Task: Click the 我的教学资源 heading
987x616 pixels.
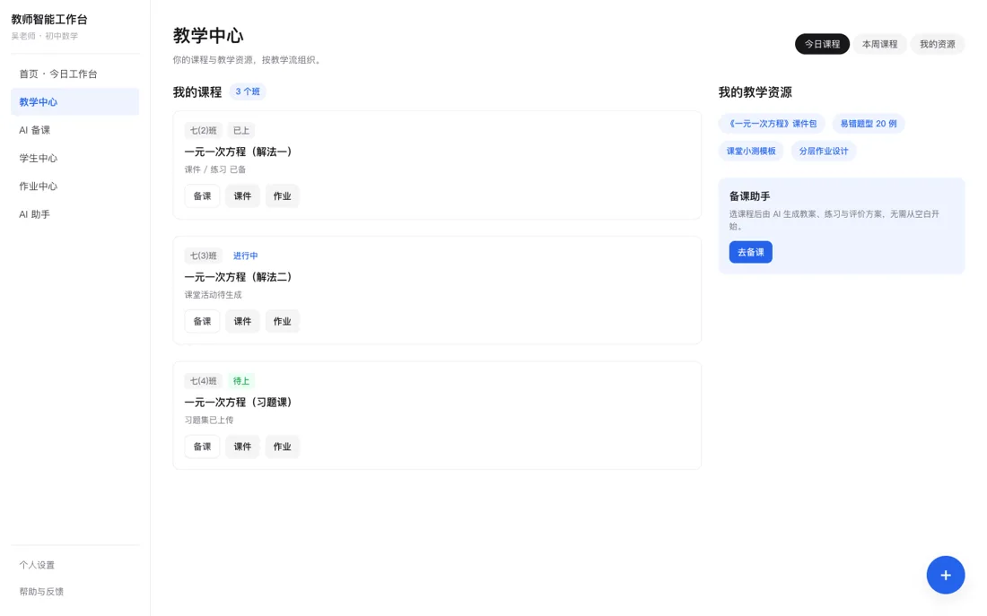Action: pos(755,92)
